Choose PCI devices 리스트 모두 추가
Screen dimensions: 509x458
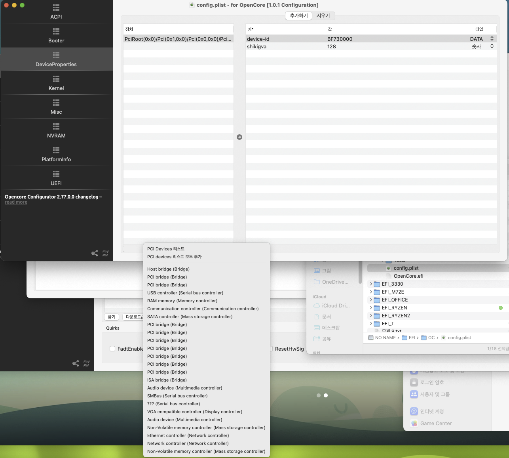pos(207,257)
